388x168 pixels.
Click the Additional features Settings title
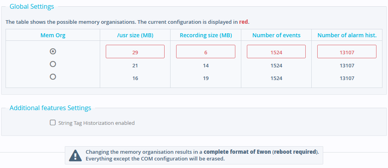50,108
